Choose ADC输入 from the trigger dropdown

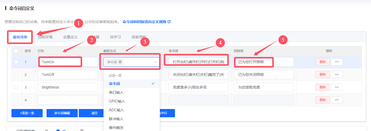(x=132, y=110)
